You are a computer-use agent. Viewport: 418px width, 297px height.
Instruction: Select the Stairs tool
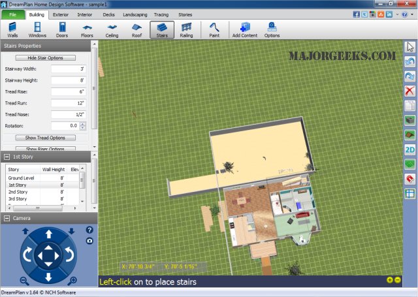click(162, 30)
